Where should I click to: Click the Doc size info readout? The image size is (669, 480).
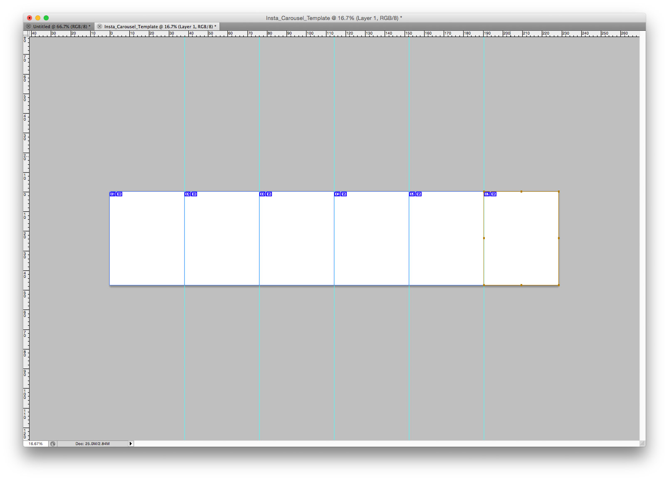(92, 444)
